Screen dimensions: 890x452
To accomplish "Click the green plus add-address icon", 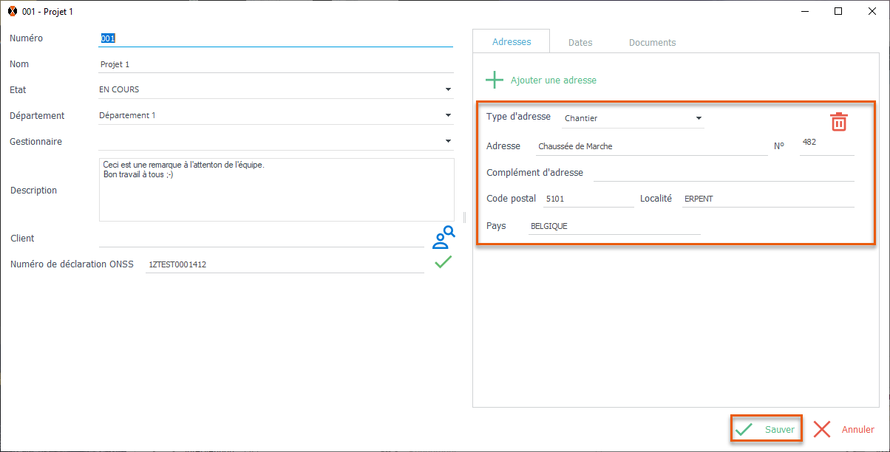I will point(494,80).
